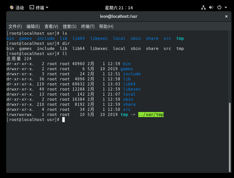Click size value 69632
The height and width of the screenshot is (178, 234).
tap(79, 84)
